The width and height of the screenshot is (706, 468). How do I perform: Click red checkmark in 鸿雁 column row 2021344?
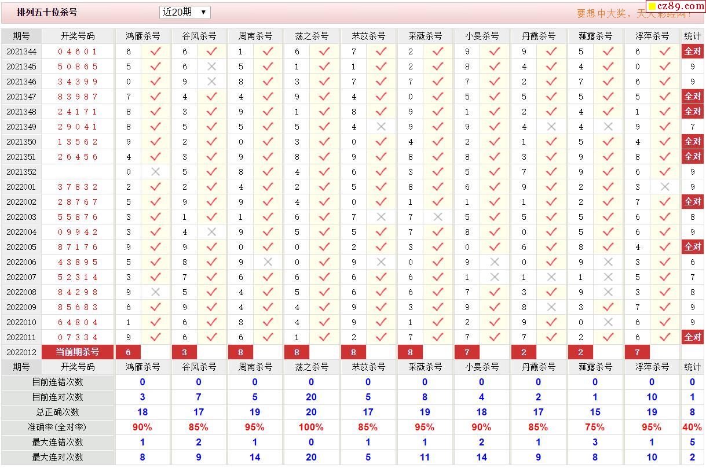click(155, 51)
